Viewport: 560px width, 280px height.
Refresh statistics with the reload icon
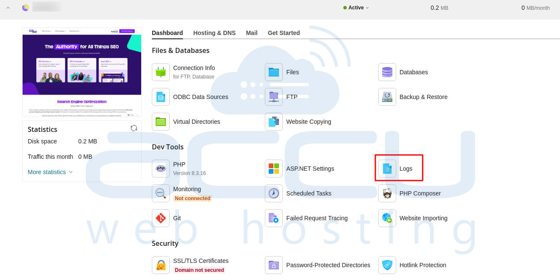134,128
